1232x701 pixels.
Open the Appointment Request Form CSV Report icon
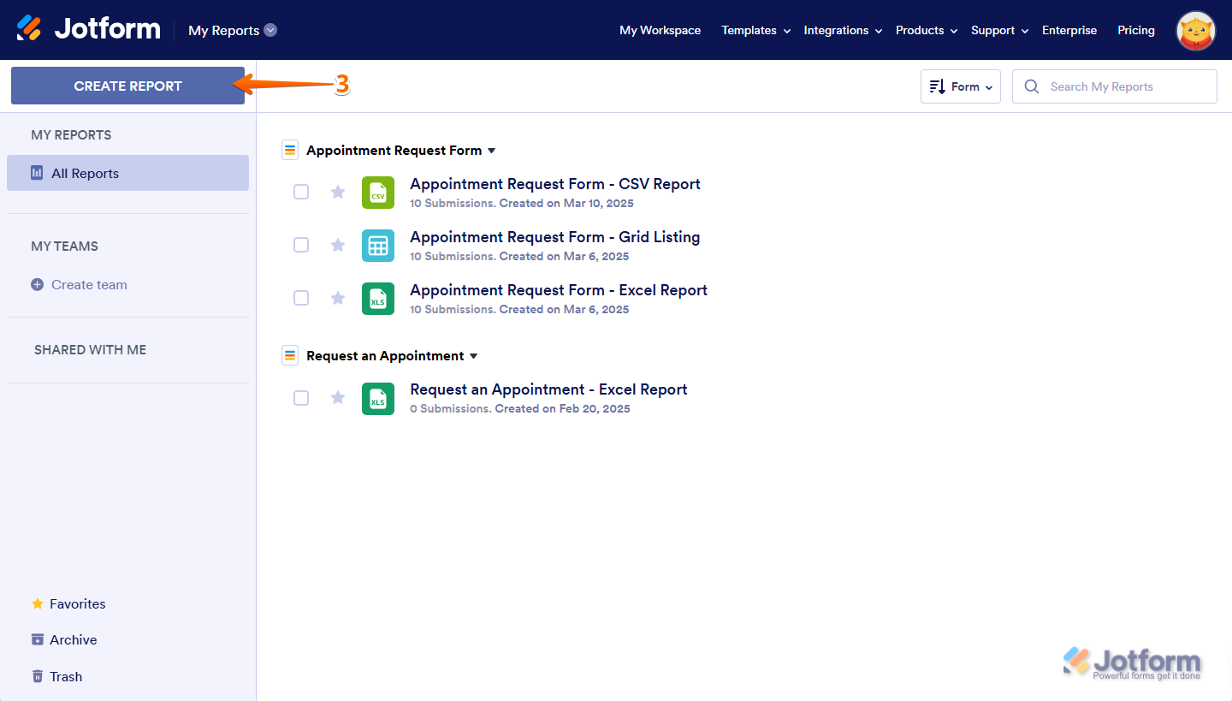point(377,192)
